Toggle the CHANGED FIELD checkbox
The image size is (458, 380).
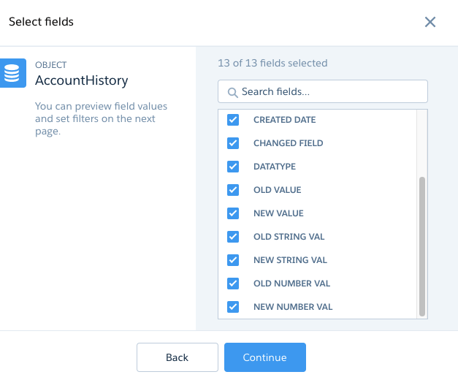(233, 143)
